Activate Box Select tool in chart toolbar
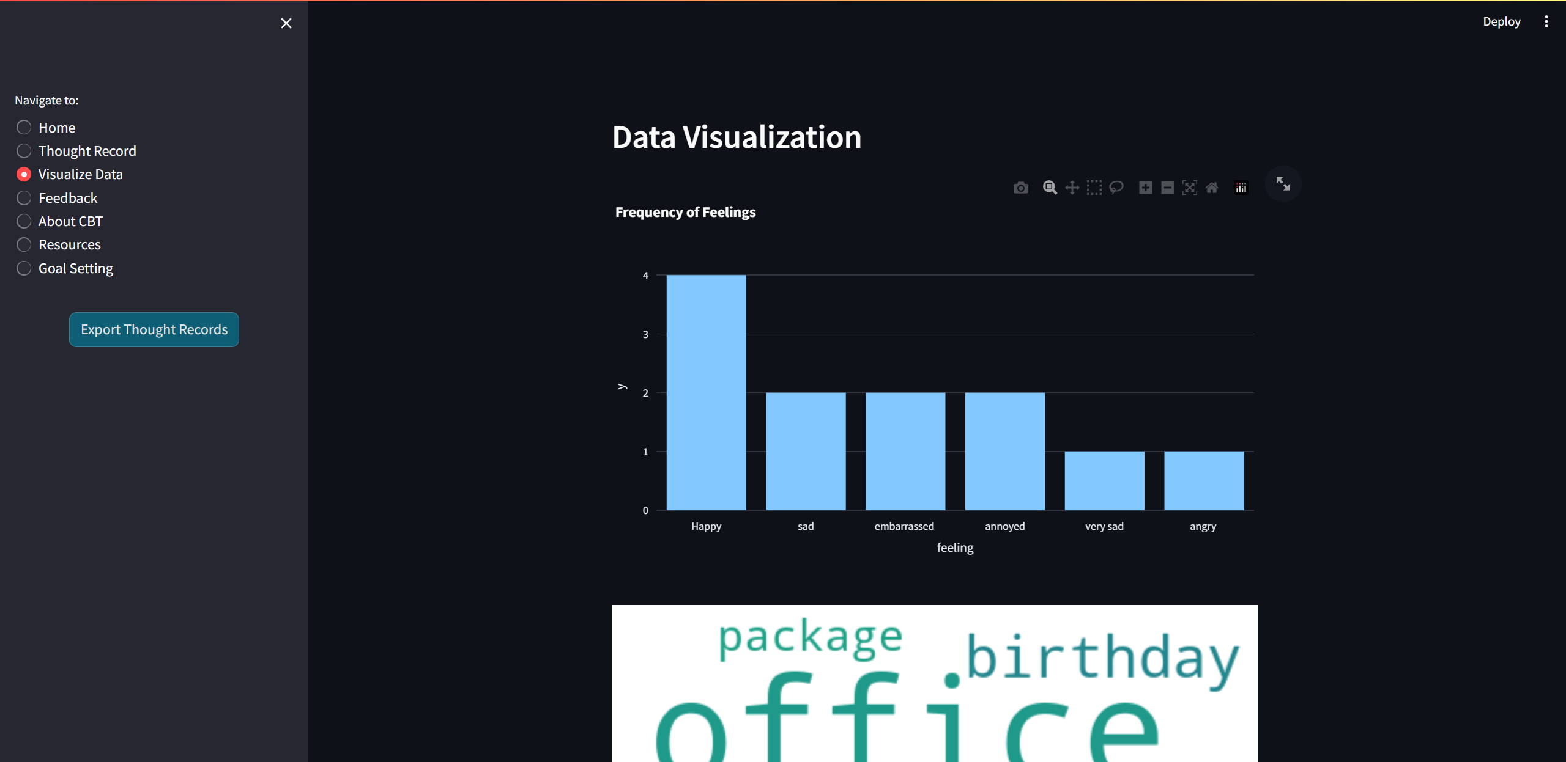This screenshot has width=1566, height=762. click(x=1094, y=188)
